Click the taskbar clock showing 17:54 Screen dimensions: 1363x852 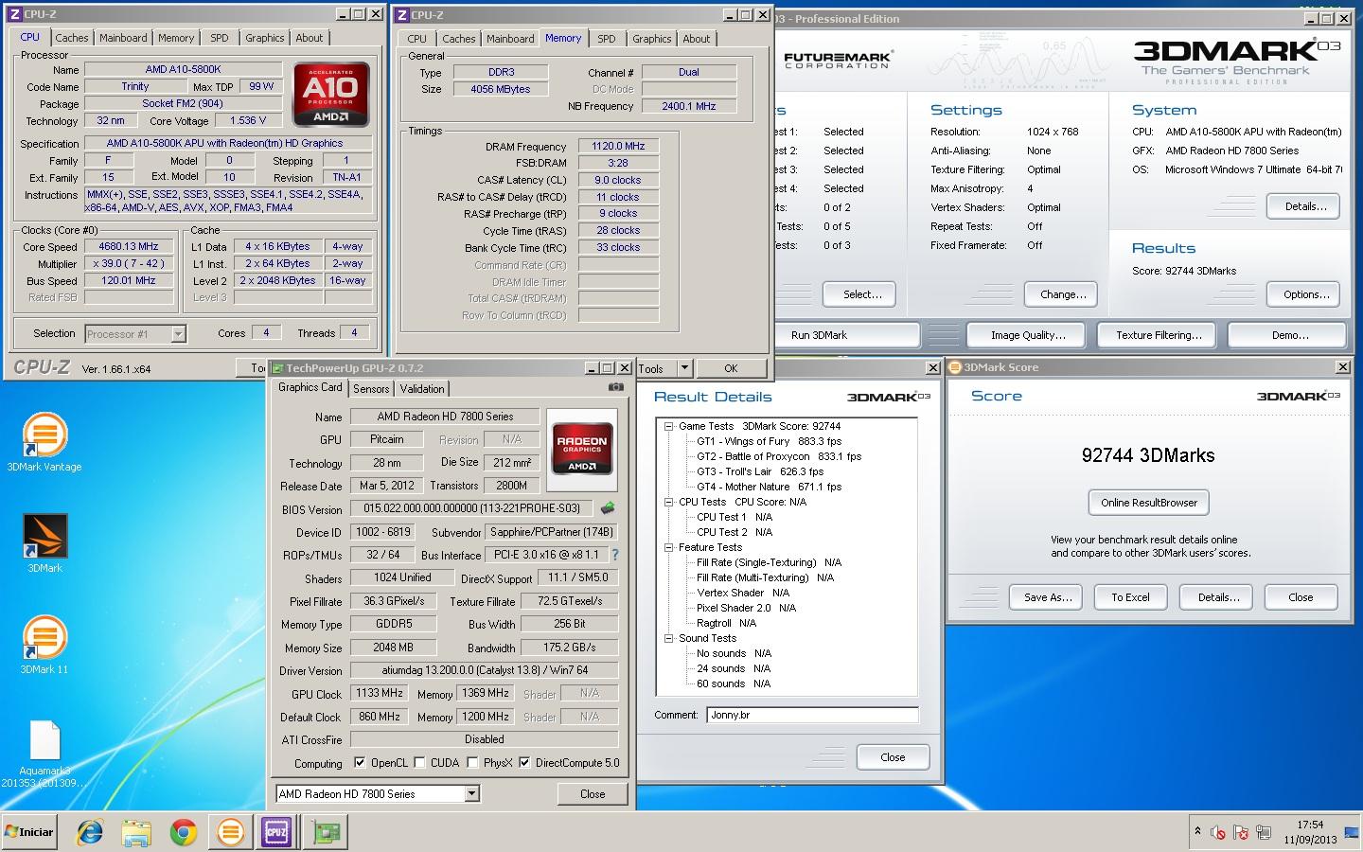coord(1310,832)
